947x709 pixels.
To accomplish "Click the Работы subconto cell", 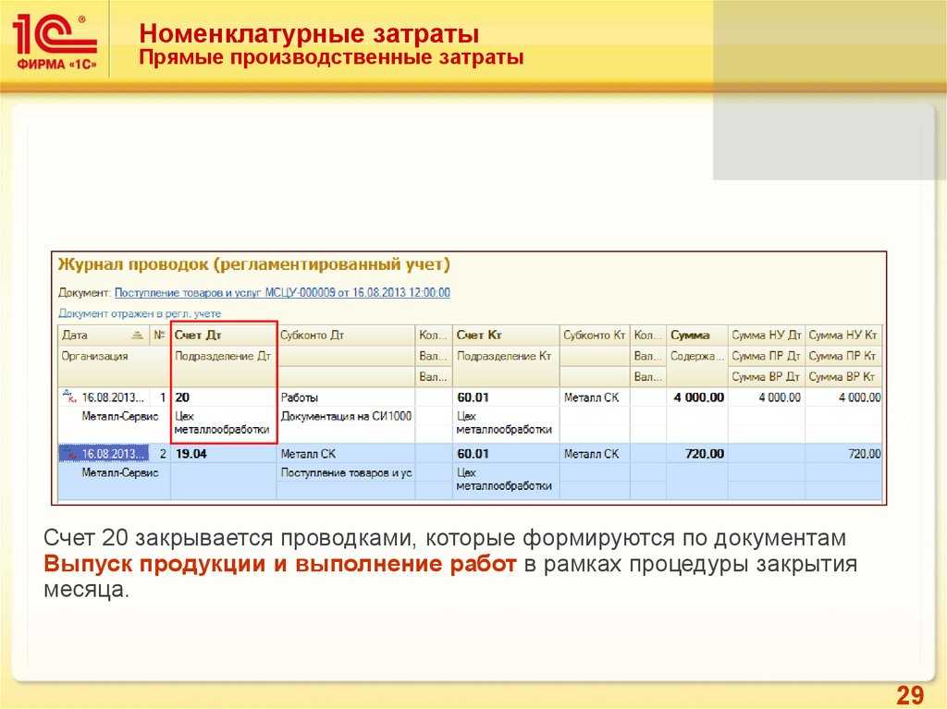I will pyautogui.click(x=346, y=397).
